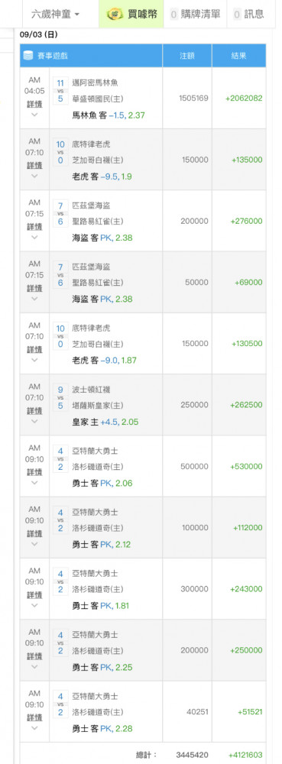Screen dimensions: 282x764
Task: Click the 注額 column header
Action: click(x=187, y=56)
